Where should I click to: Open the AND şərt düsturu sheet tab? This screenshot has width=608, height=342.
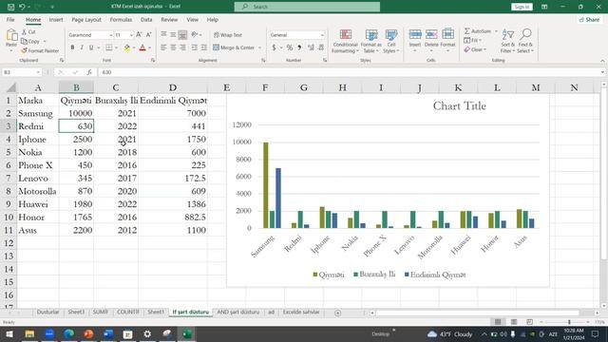coord(238,312)
